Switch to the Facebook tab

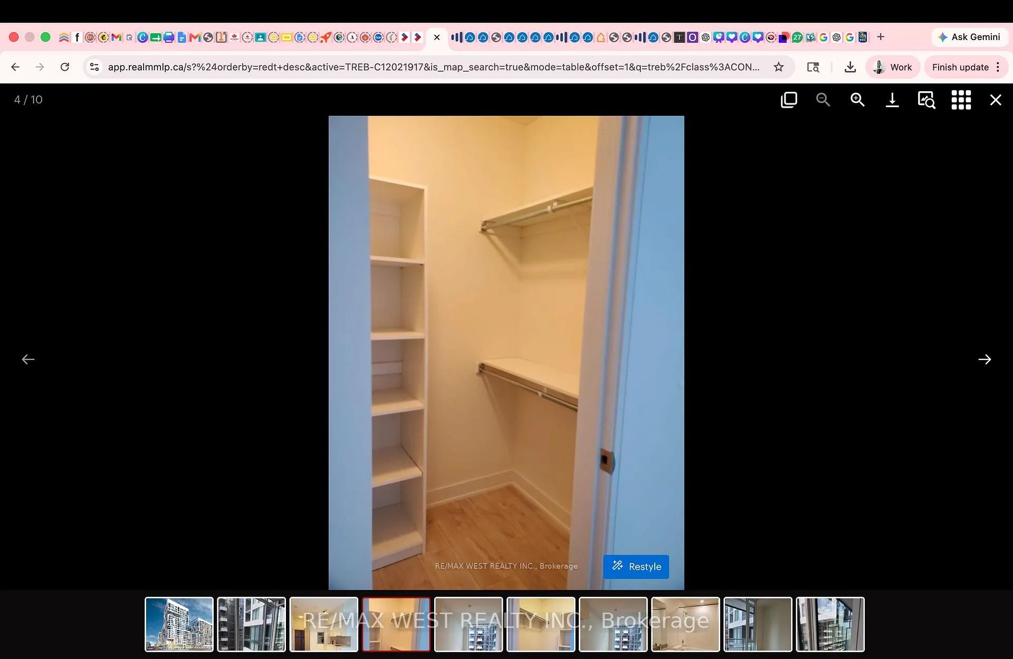(77, 37)
